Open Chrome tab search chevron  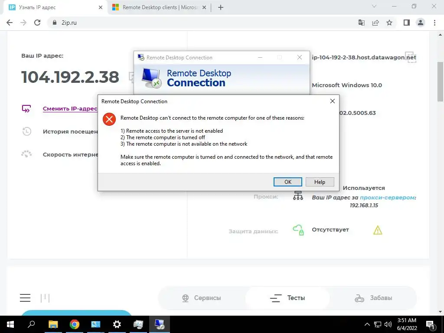tap(374, 6)
